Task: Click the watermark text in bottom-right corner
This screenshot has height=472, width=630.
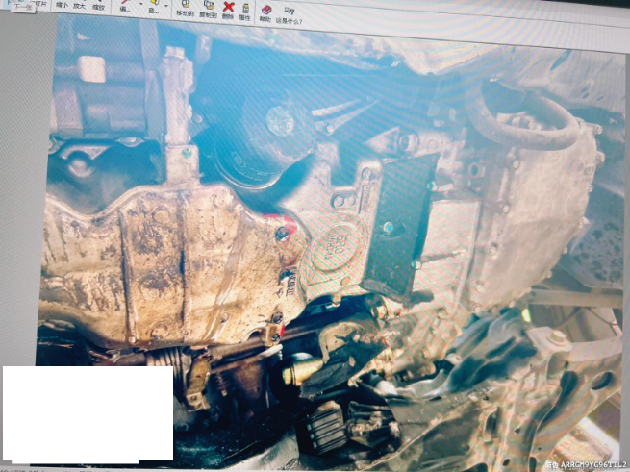Action: (x=585, y=464)
